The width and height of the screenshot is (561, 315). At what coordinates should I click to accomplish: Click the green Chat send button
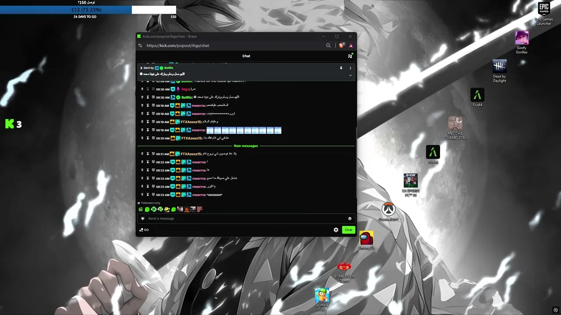point(348,230)
